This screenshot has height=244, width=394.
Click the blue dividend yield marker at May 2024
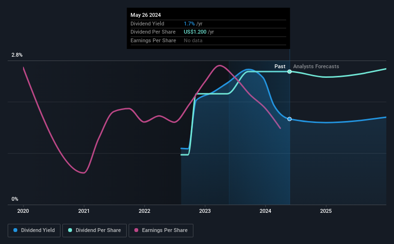click(x=289, y=119)
